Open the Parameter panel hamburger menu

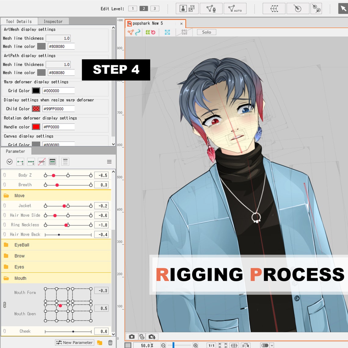point(109,162)
